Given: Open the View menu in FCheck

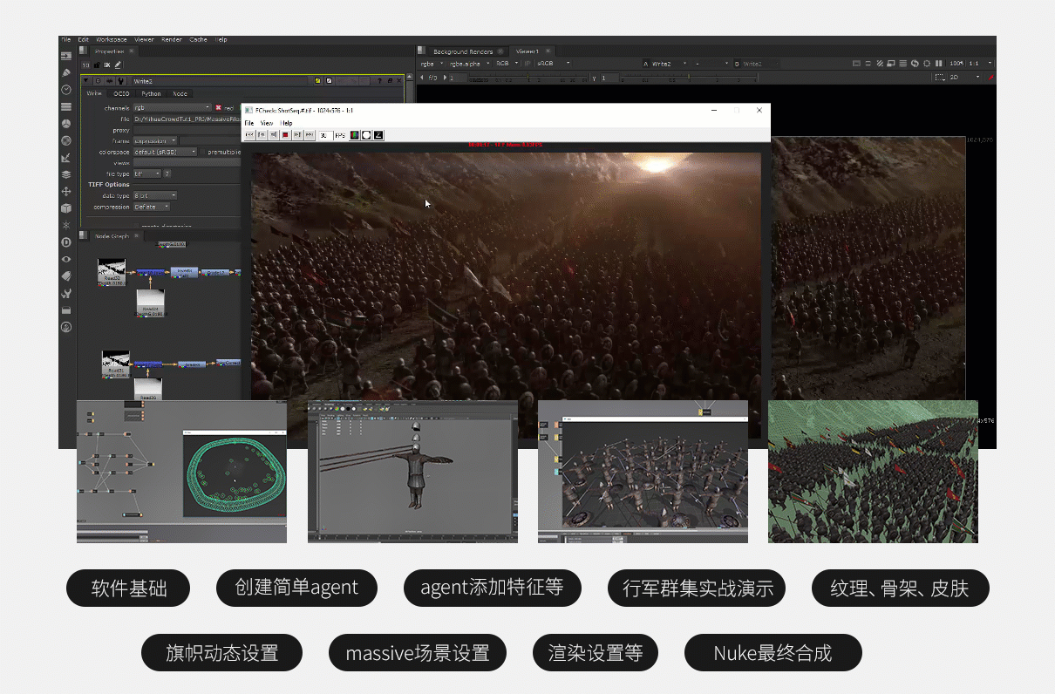Looking at the screenshot, I should (x=267, y=123).
